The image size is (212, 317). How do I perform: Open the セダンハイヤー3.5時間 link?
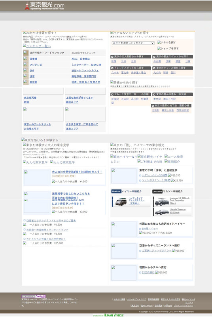point(155,175)
